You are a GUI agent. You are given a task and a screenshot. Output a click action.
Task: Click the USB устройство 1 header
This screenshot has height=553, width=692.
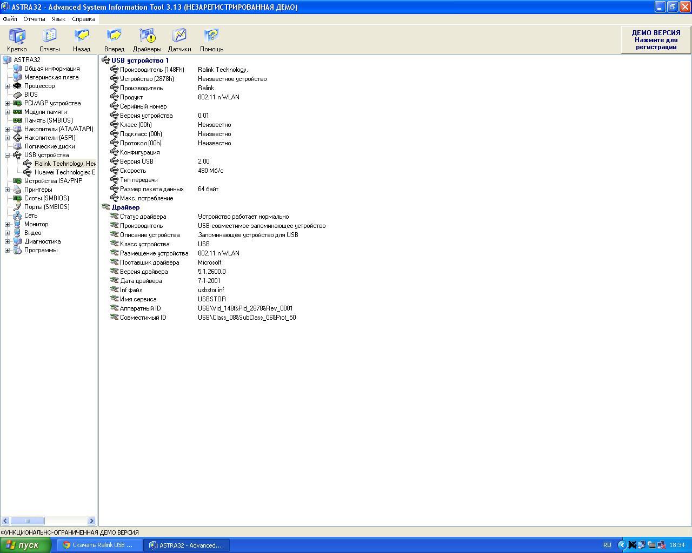(140, 60)
